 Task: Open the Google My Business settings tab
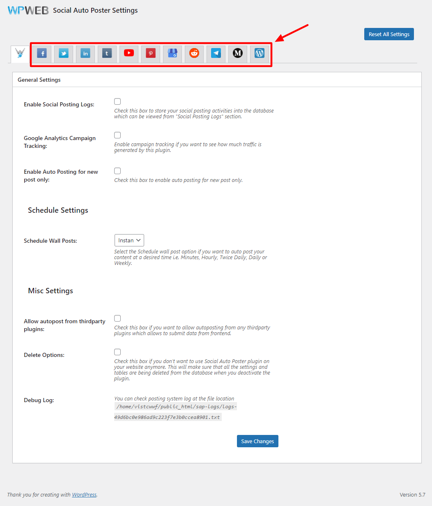click(x=172, y=53)
